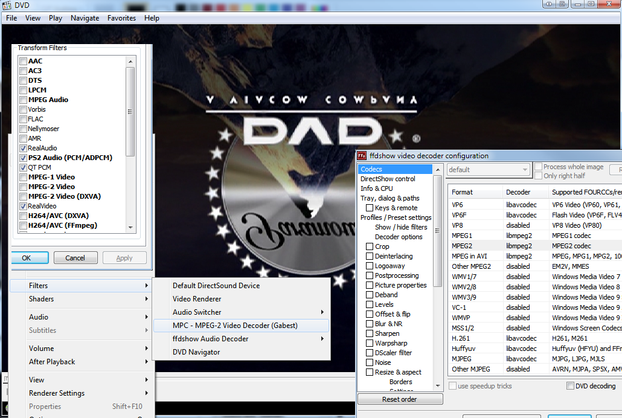Click the DVD player app icon in title bar
622x418 pixels.
6,5
